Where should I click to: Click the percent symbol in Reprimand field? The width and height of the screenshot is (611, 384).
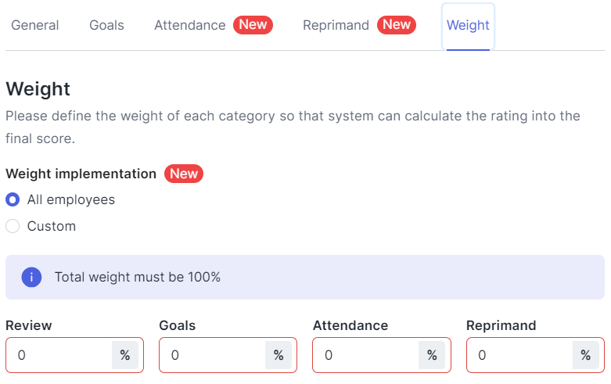pyautogui.click(x=585, y=355)
